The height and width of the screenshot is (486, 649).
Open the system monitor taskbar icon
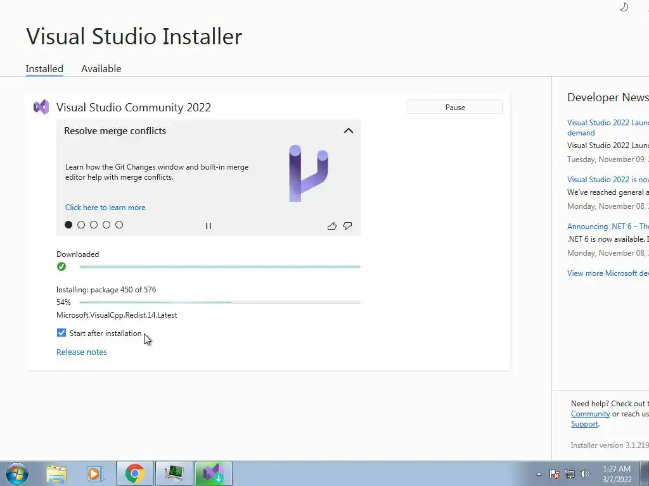pos(174,473)
